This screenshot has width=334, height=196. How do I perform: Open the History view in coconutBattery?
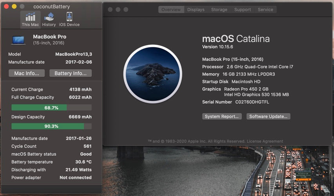[x=49, y=19]
